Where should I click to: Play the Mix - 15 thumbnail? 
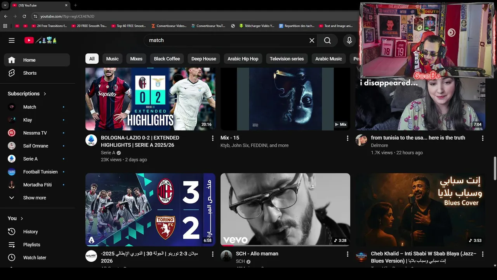pos(285,99)
